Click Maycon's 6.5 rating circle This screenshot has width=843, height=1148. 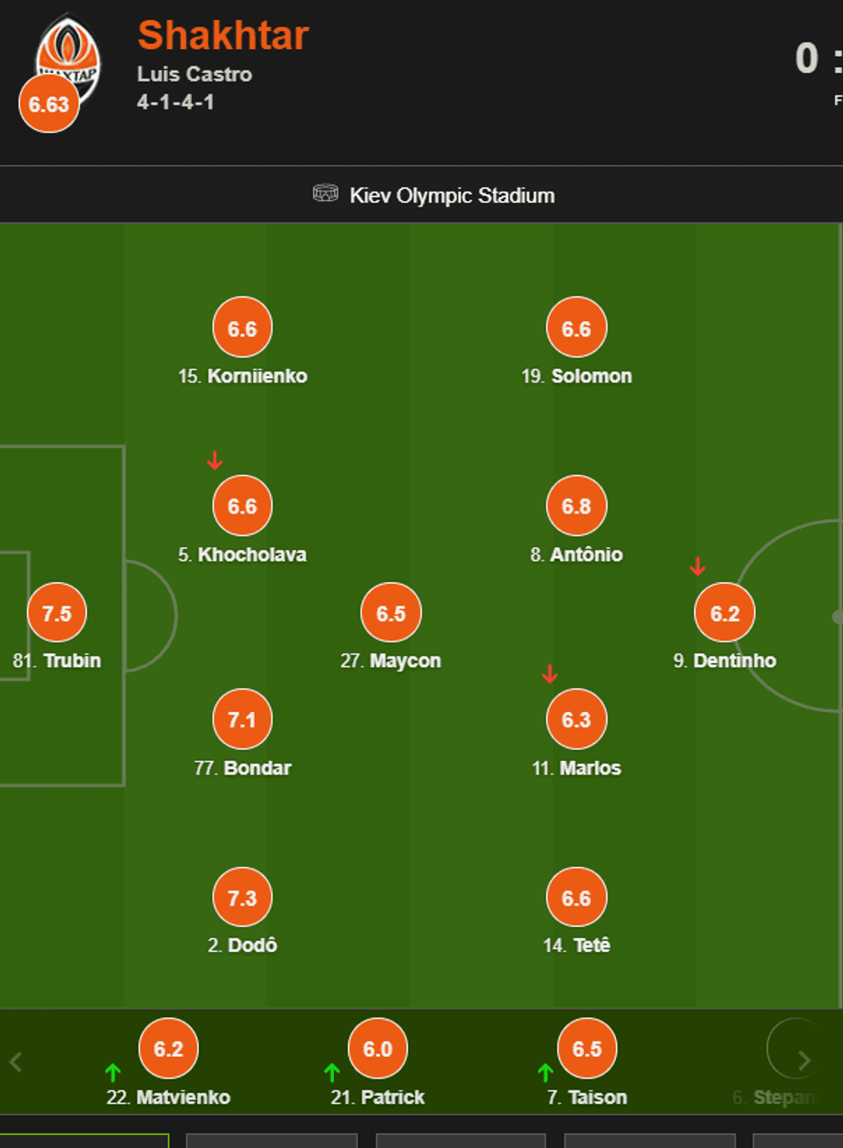[391, 613]
